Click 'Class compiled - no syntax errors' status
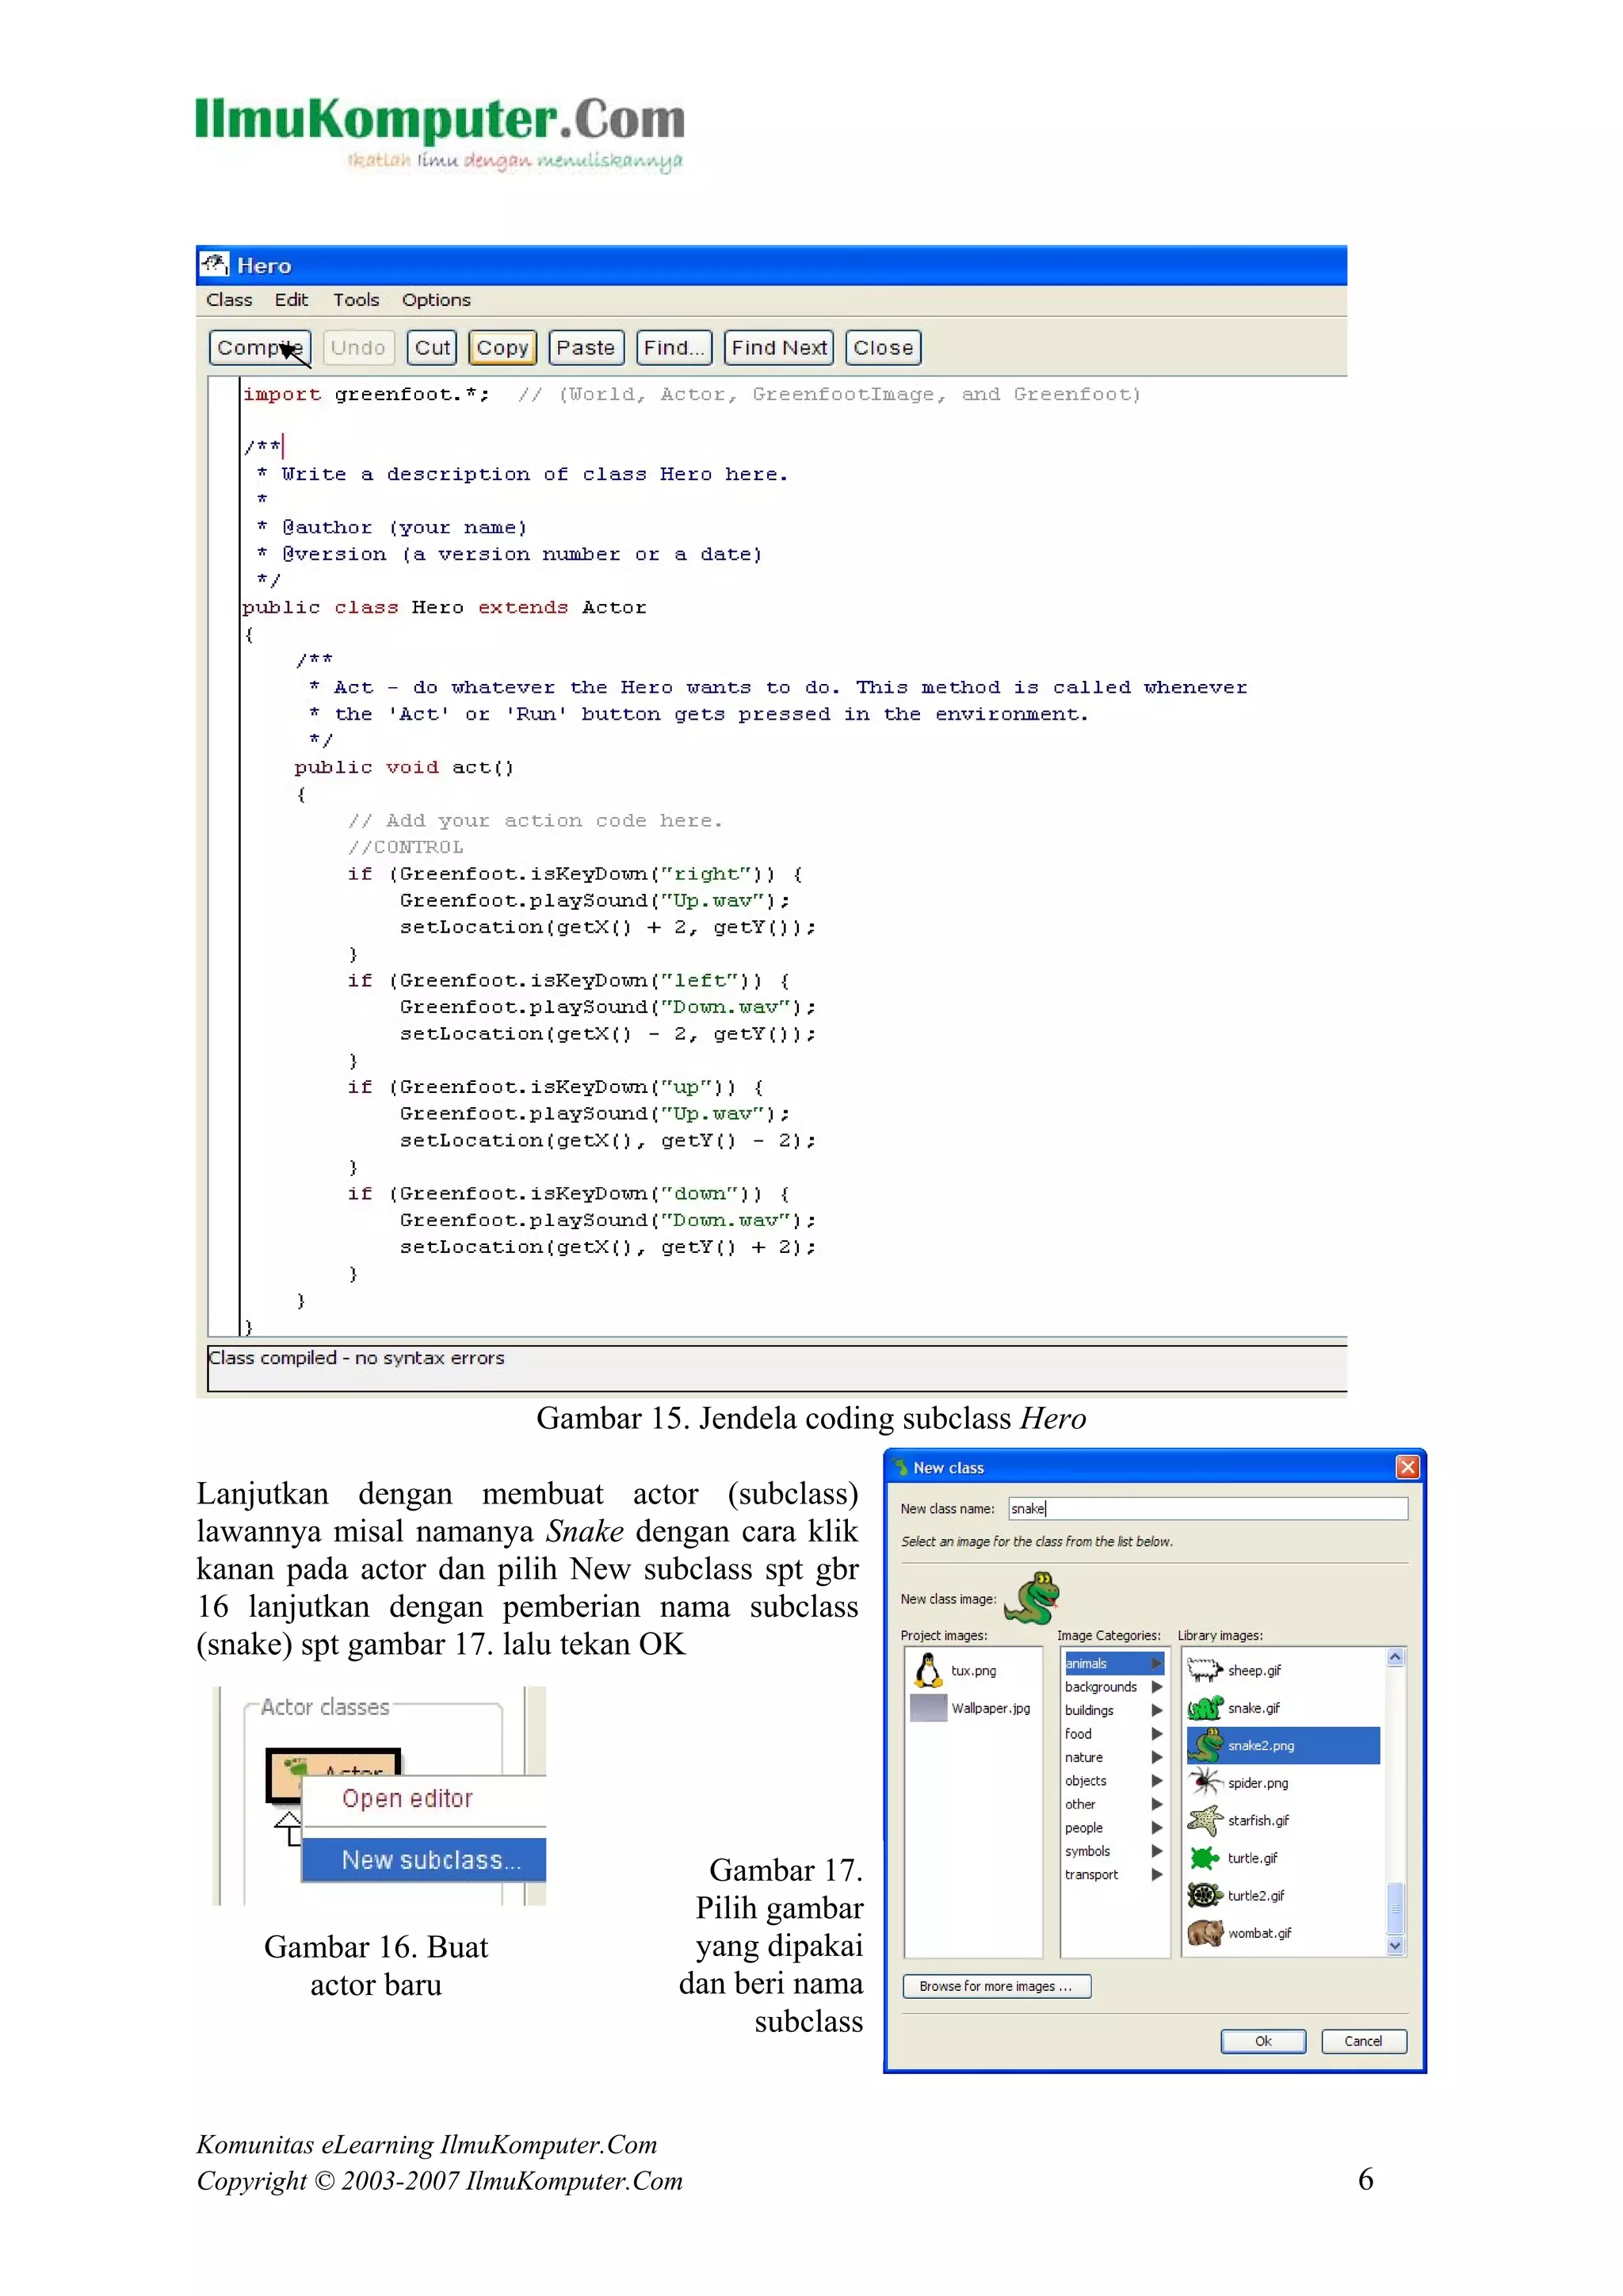Image resolution: width=1623 pixels, height=2296 pixels. tap(356, 1358)
